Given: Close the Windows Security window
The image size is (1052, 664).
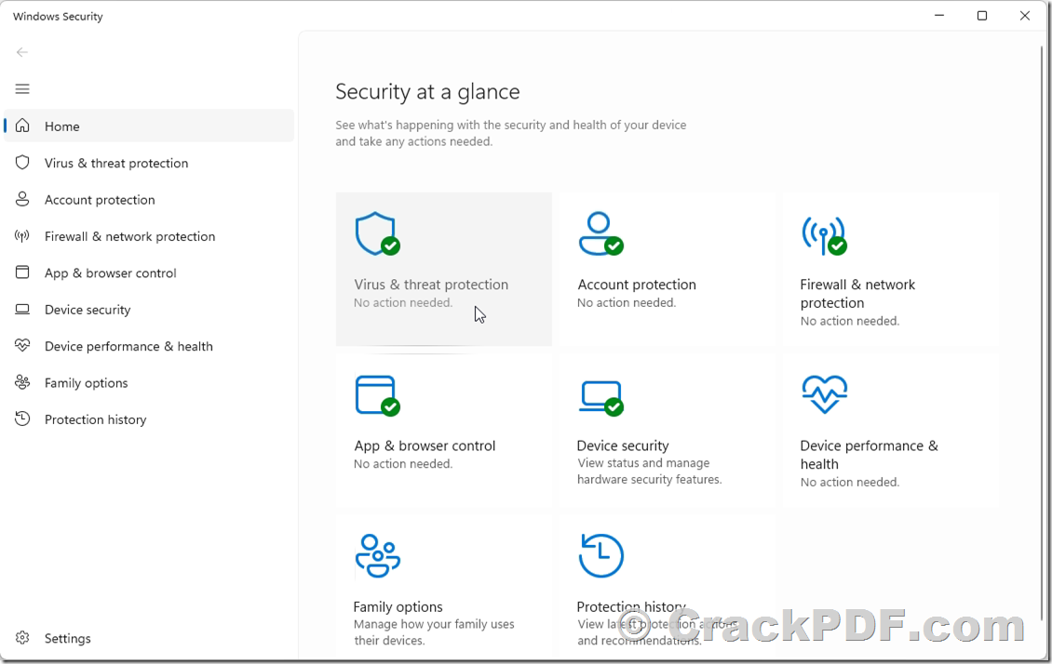Looking at the screenshot, I should (1024, 16).
